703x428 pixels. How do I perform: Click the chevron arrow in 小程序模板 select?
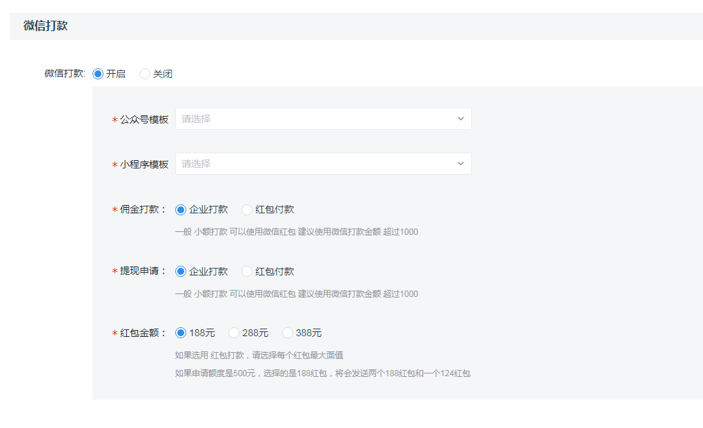460,164
